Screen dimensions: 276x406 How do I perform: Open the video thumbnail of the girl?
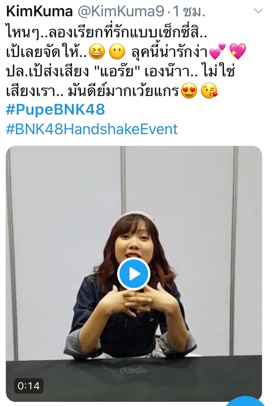click(134, 273)
